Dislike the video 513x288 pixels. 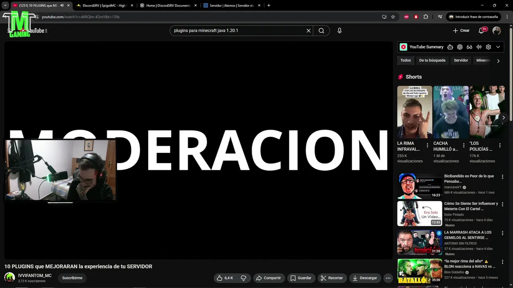tap(243, 278)
